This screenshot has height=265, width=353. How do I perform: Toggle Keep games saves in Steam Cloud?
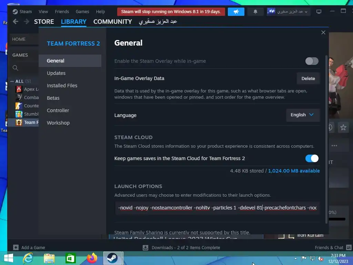(312, 158)
